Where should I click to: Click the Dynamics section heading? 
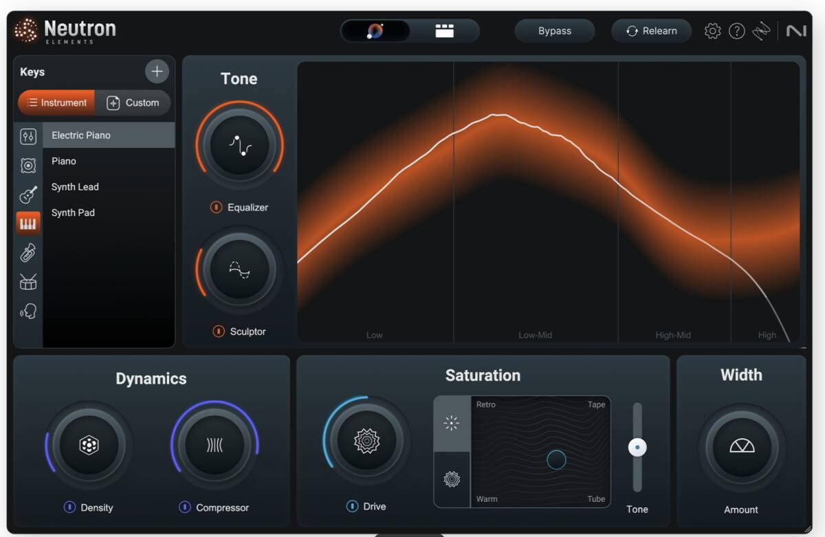(151, 378)
